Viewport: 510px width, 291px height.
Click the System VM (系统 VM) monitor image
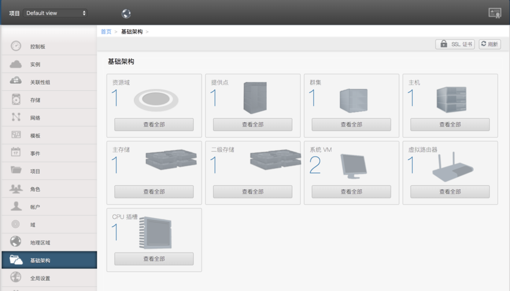pos(353,166)
